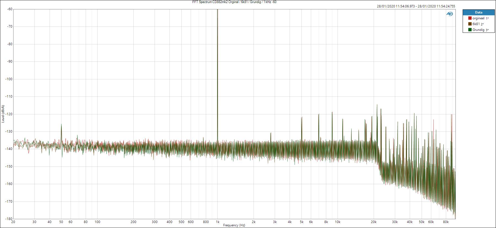Screen dimensions: 496x228
Task: Click the -60 tick on level axis
Action: tap(10, 9)
